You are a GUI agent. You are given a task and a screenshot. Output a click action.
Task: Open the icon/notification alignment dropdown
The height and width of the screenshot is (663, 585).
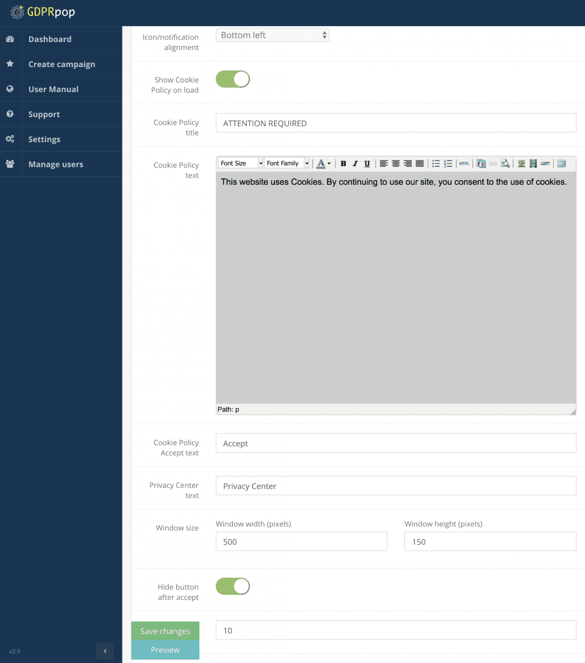(x=272, y=35)
